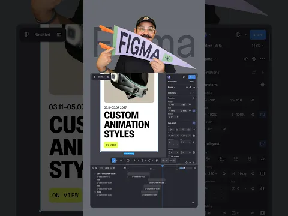Click timeline play button
Screen dimensions: 288x216
pyautogui.click(x=92, y=168)
